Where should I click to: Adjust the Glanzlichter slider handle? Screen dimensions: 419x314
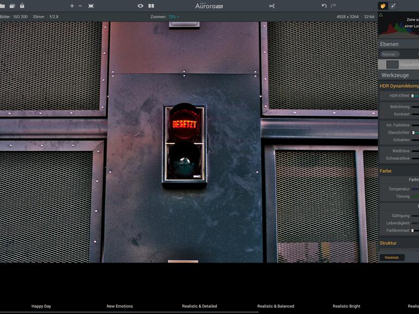pyautogui.click(x=414, y=133)
